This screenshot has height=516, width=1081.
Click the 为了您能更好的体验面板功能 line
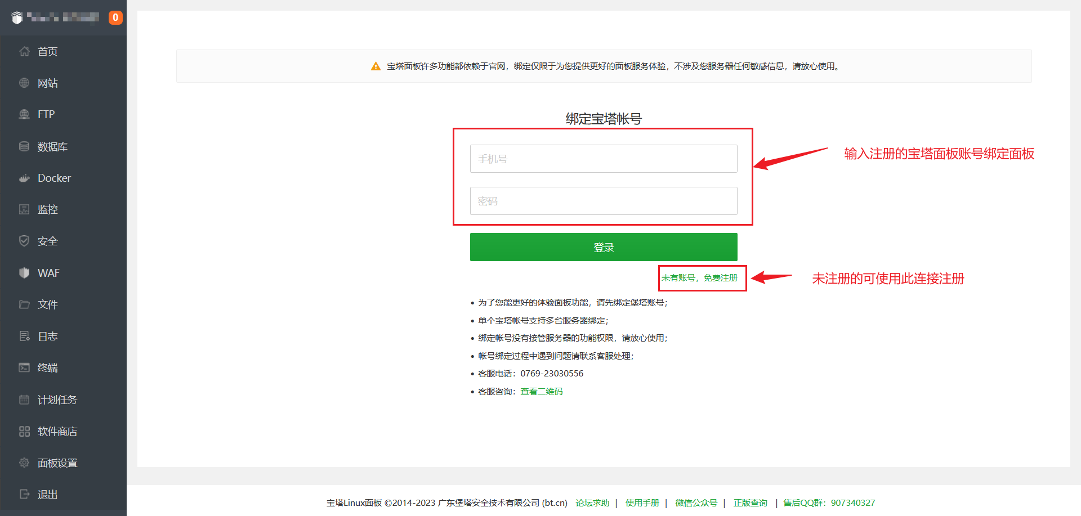tap(573, 303)
